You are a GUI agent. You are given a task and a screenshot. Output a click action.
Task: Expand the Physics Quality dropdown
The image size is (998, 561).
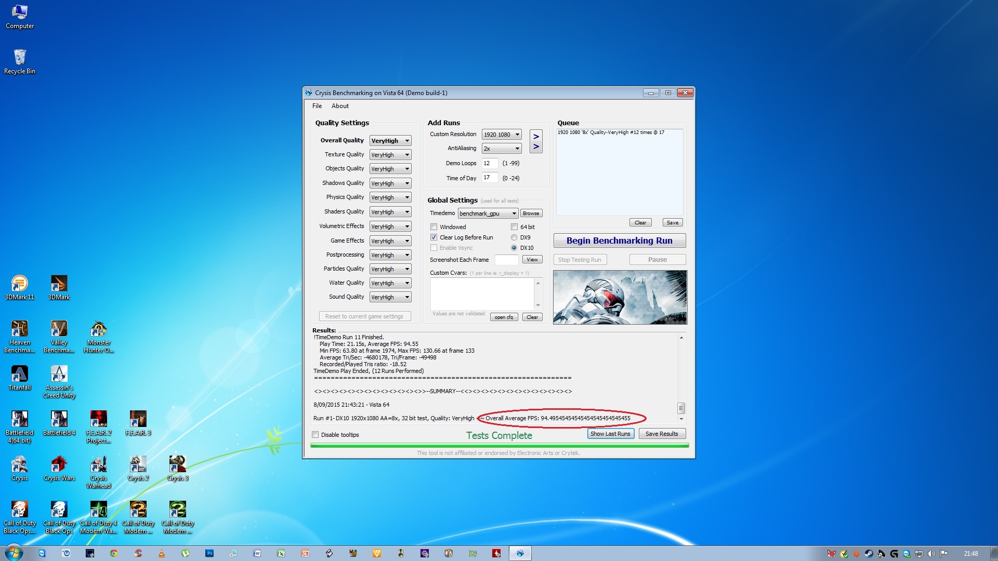click(x=390, y=197)
